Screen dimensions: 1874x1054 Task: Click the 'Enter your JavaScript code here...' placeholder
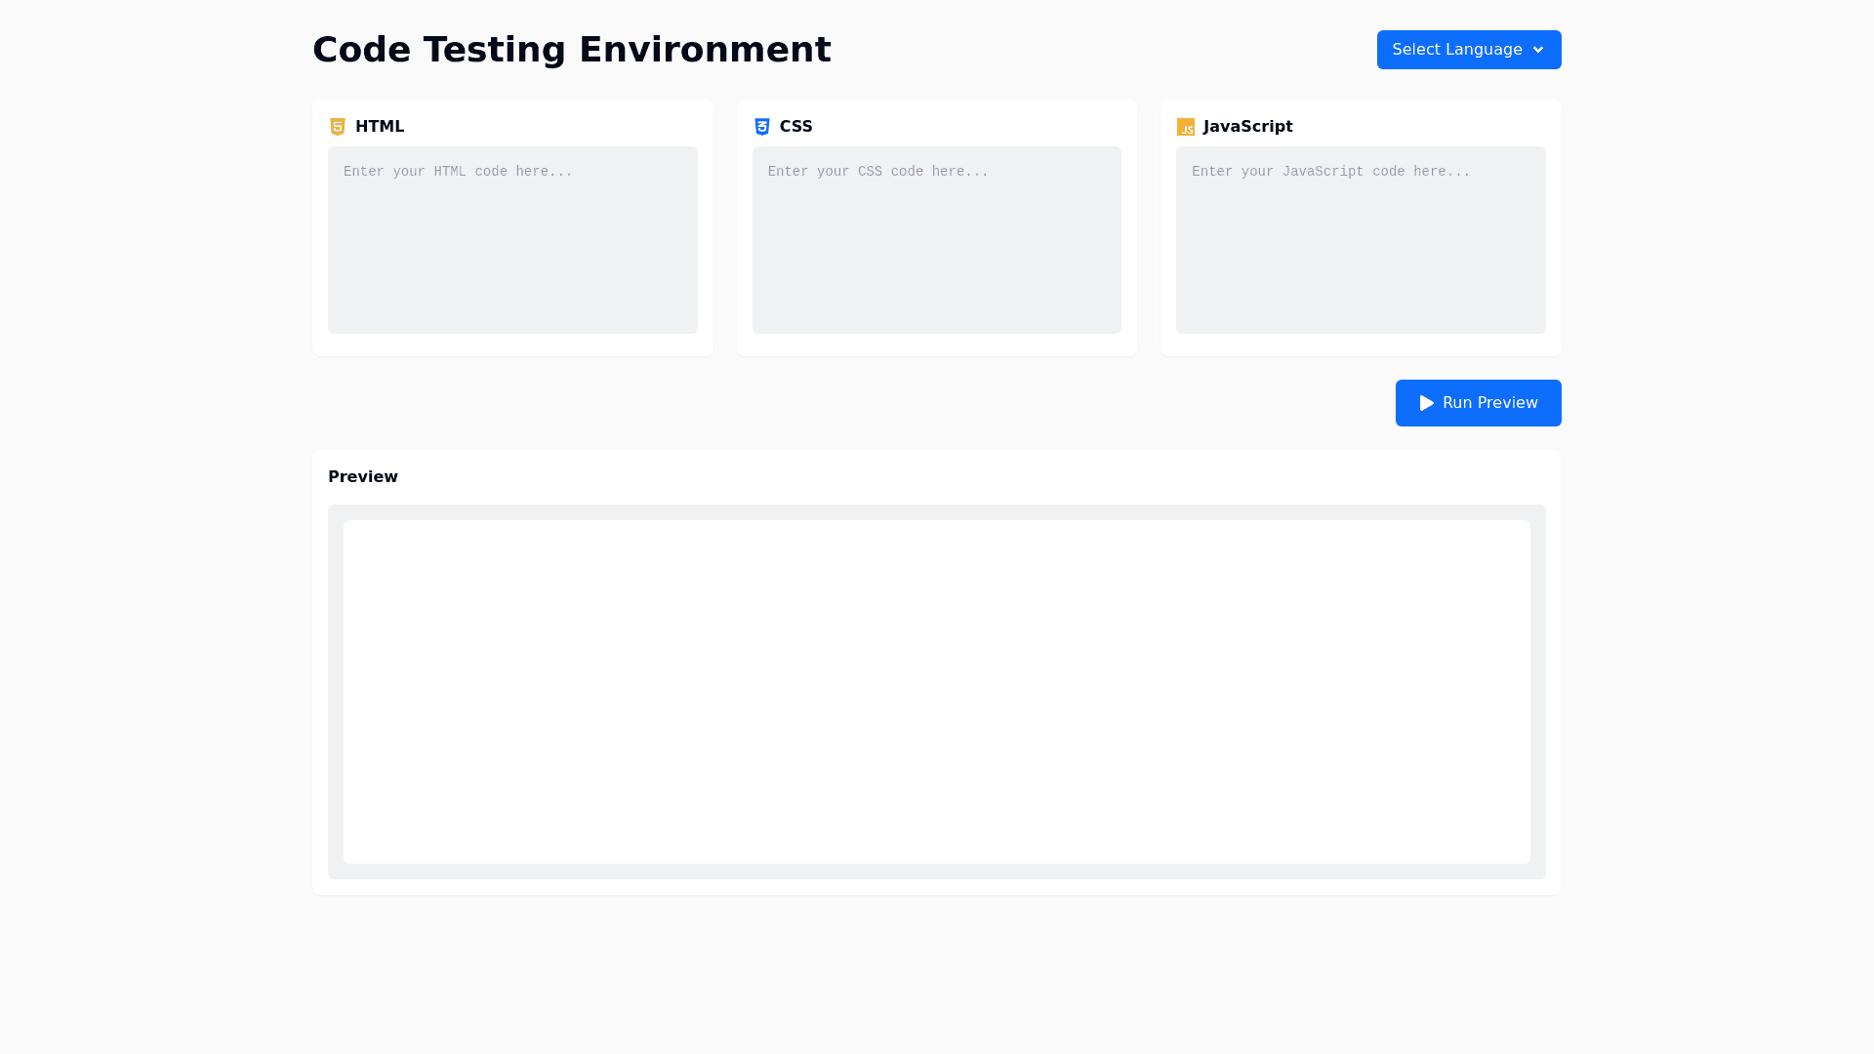(1330, 172)
